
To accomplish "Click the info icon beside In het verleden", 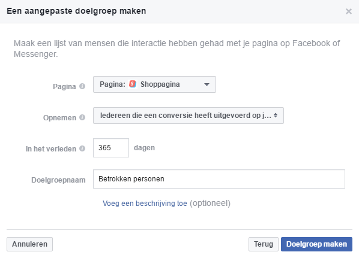I will pos(82,148).
